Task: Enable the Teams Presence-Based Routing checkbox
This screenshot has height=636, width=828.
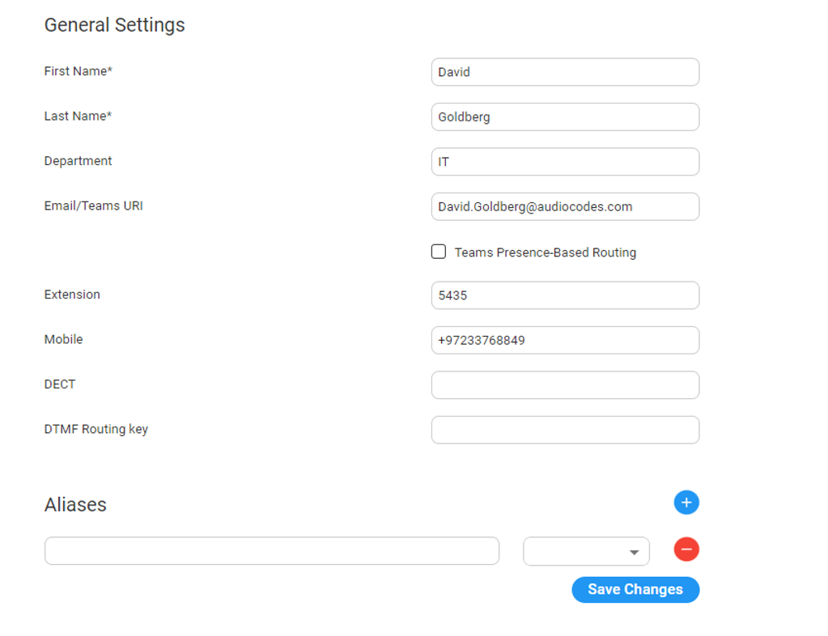Action: click(439, 252)
